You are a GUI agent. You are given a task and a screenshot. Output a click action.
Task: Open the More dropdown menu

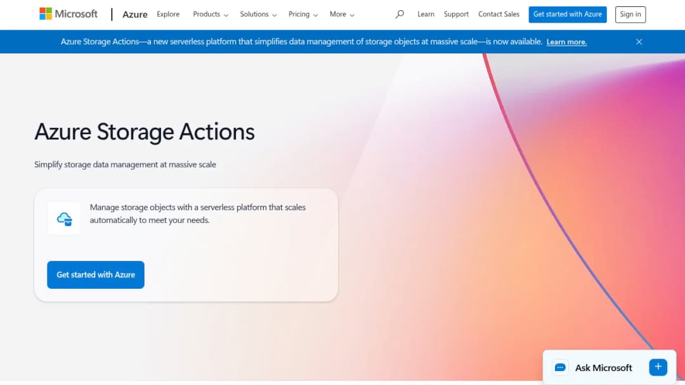(342, 15)
